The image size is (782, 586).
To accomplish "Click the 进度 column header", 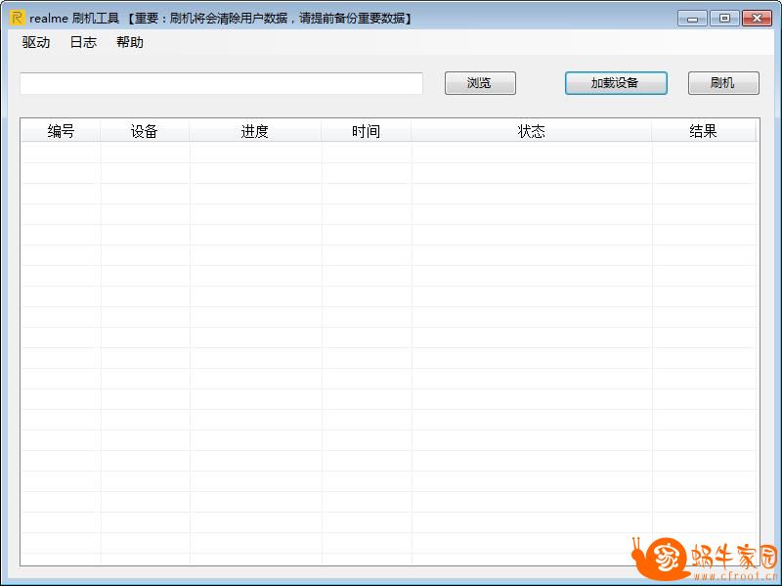I will click(255, 131).
